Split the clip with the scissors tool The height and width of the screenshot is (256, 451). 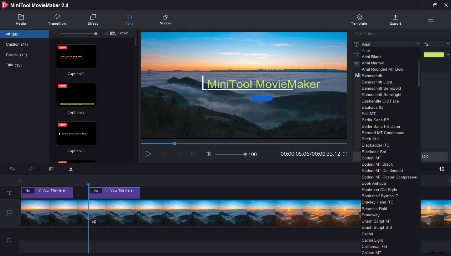[71, 169]
